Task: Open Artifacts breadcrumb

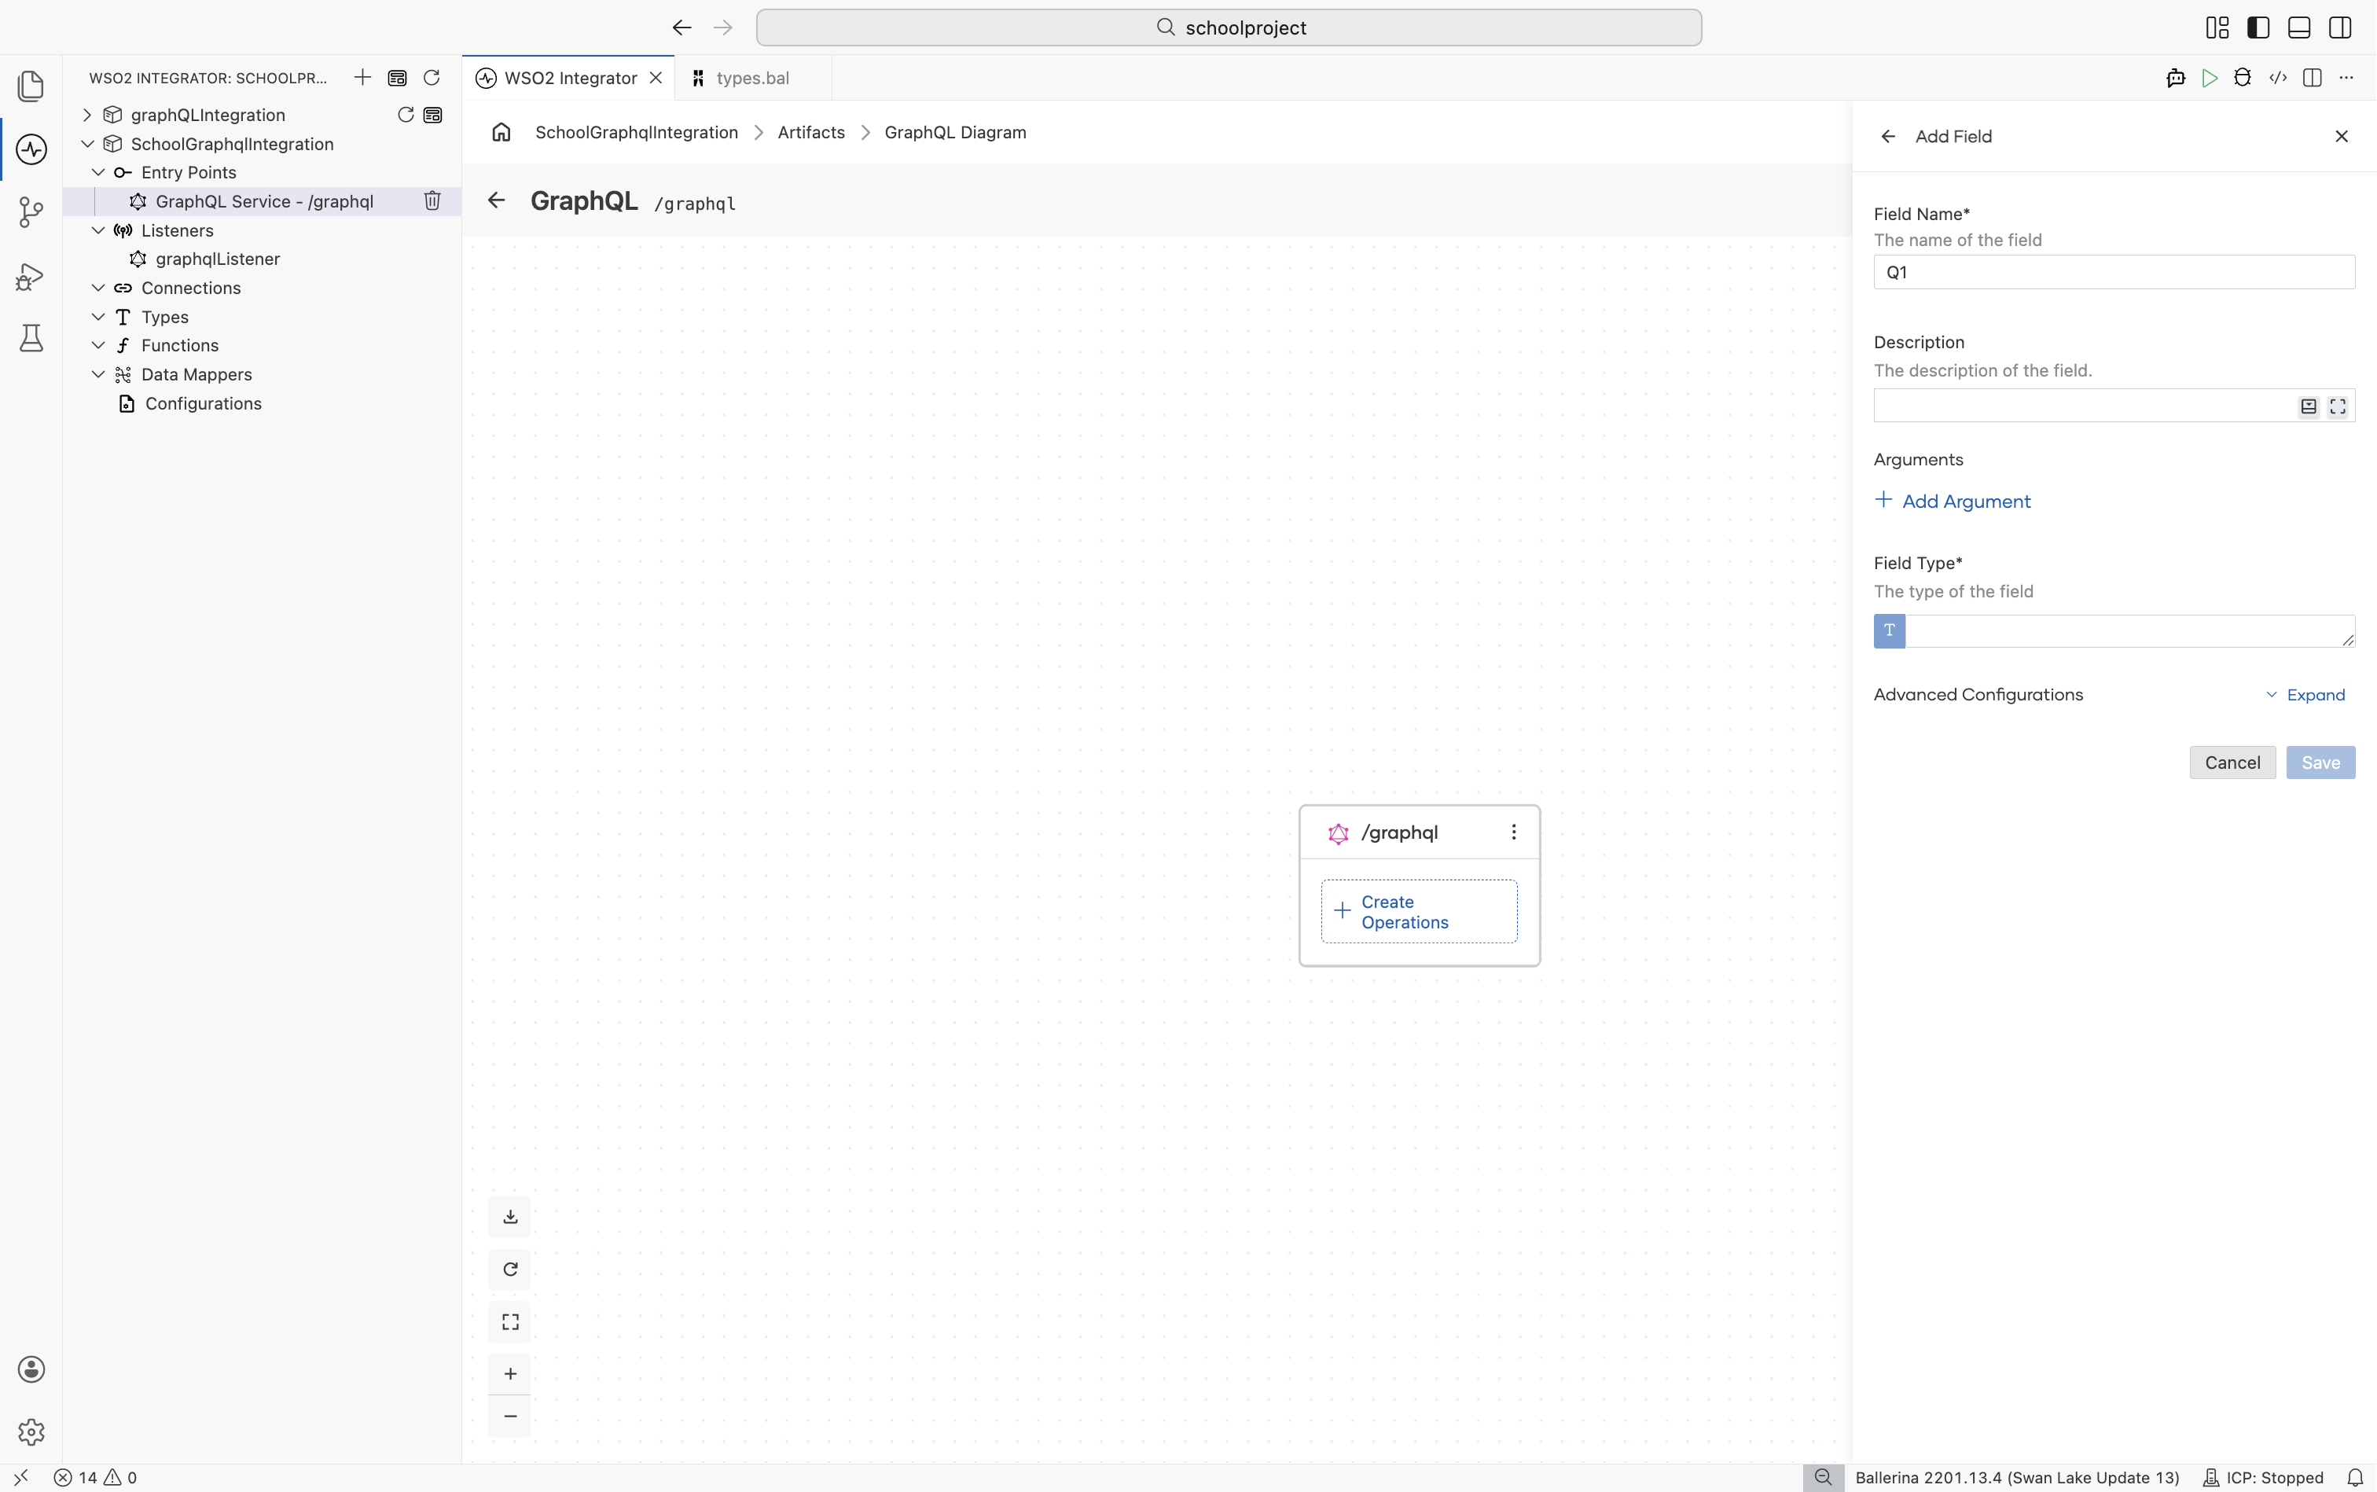Action: click(811, 132)
